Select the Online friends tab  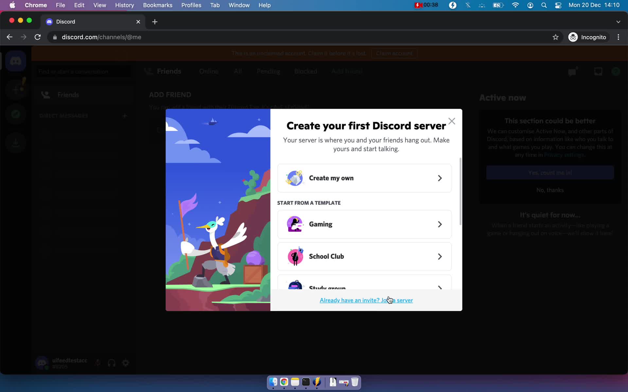coord(208,71)
